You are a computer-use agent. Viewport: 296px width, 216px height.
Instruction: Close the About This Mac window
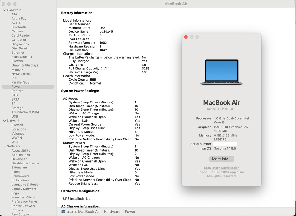point(186,37)
